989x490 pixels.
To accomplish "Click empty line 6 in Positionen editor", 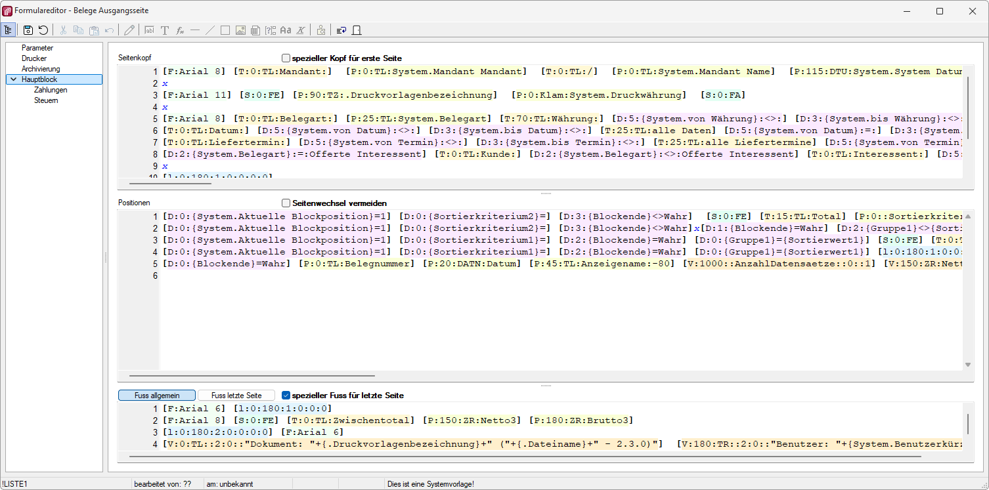I will click(561, 276).
